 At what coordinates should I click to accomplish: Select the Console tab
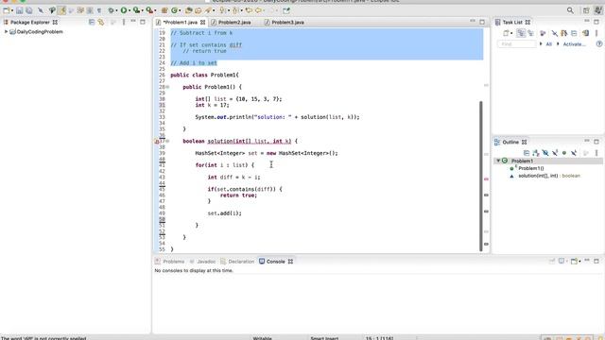pos(276,262)
